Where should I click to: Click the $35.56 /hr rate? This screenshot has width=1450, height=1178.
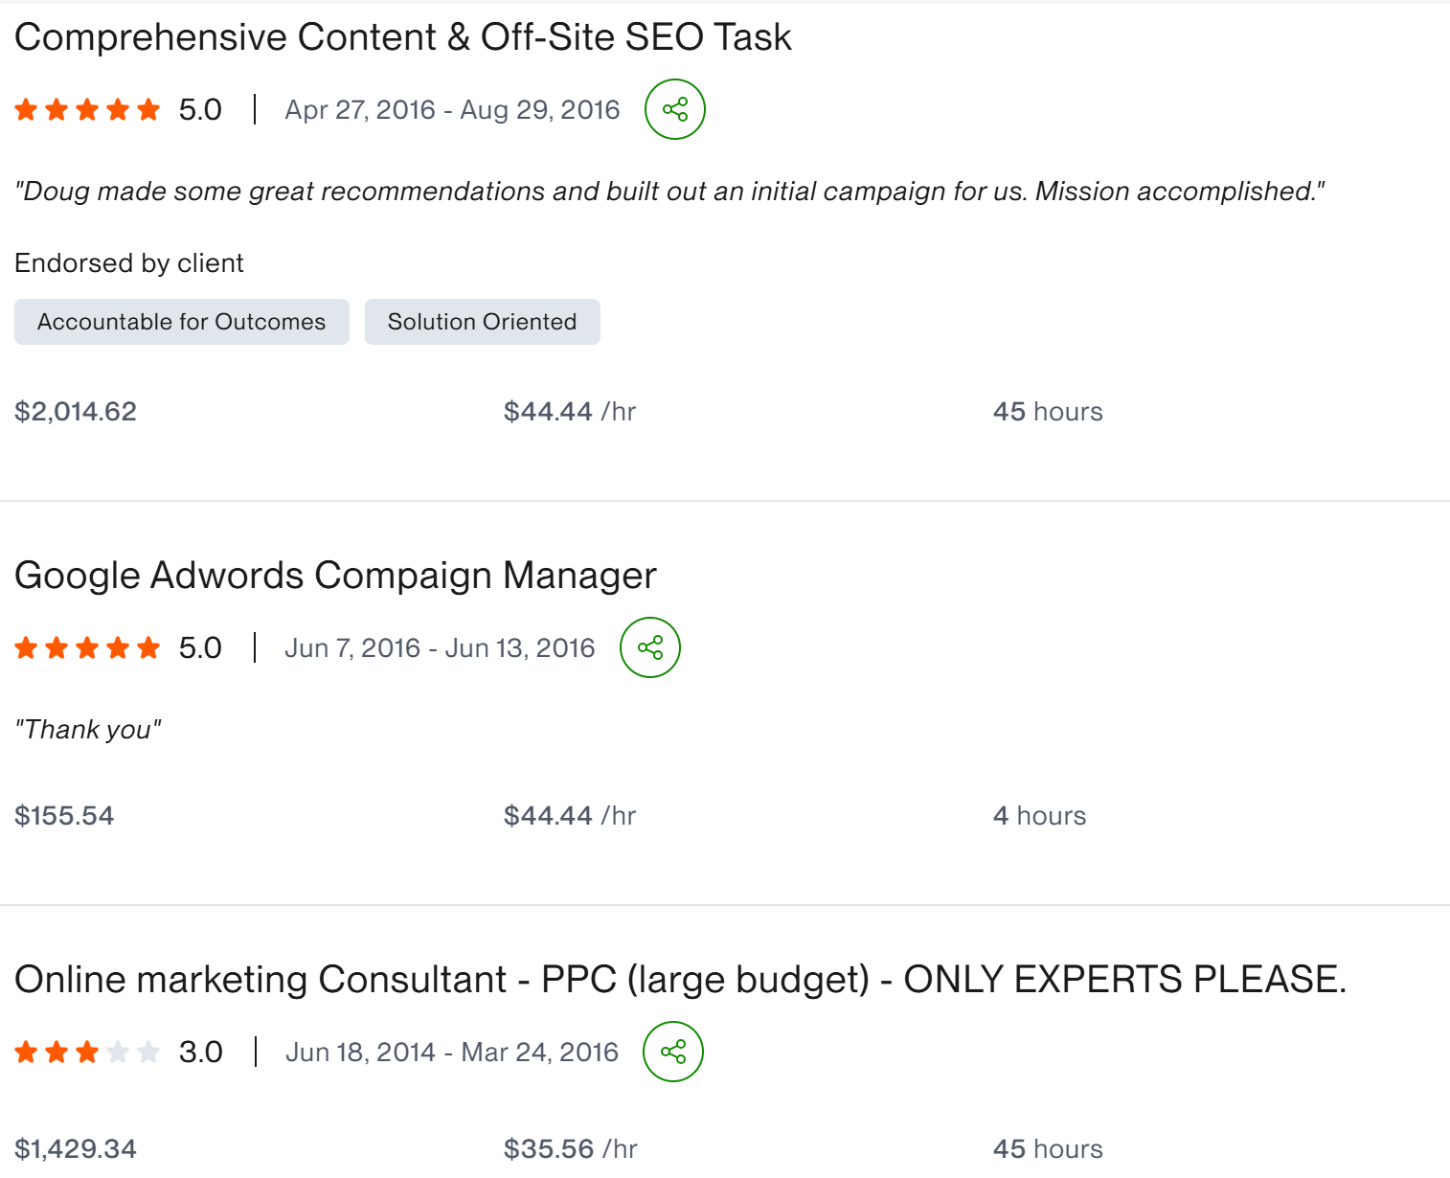pyautogui.click(x=571, y=1148)
